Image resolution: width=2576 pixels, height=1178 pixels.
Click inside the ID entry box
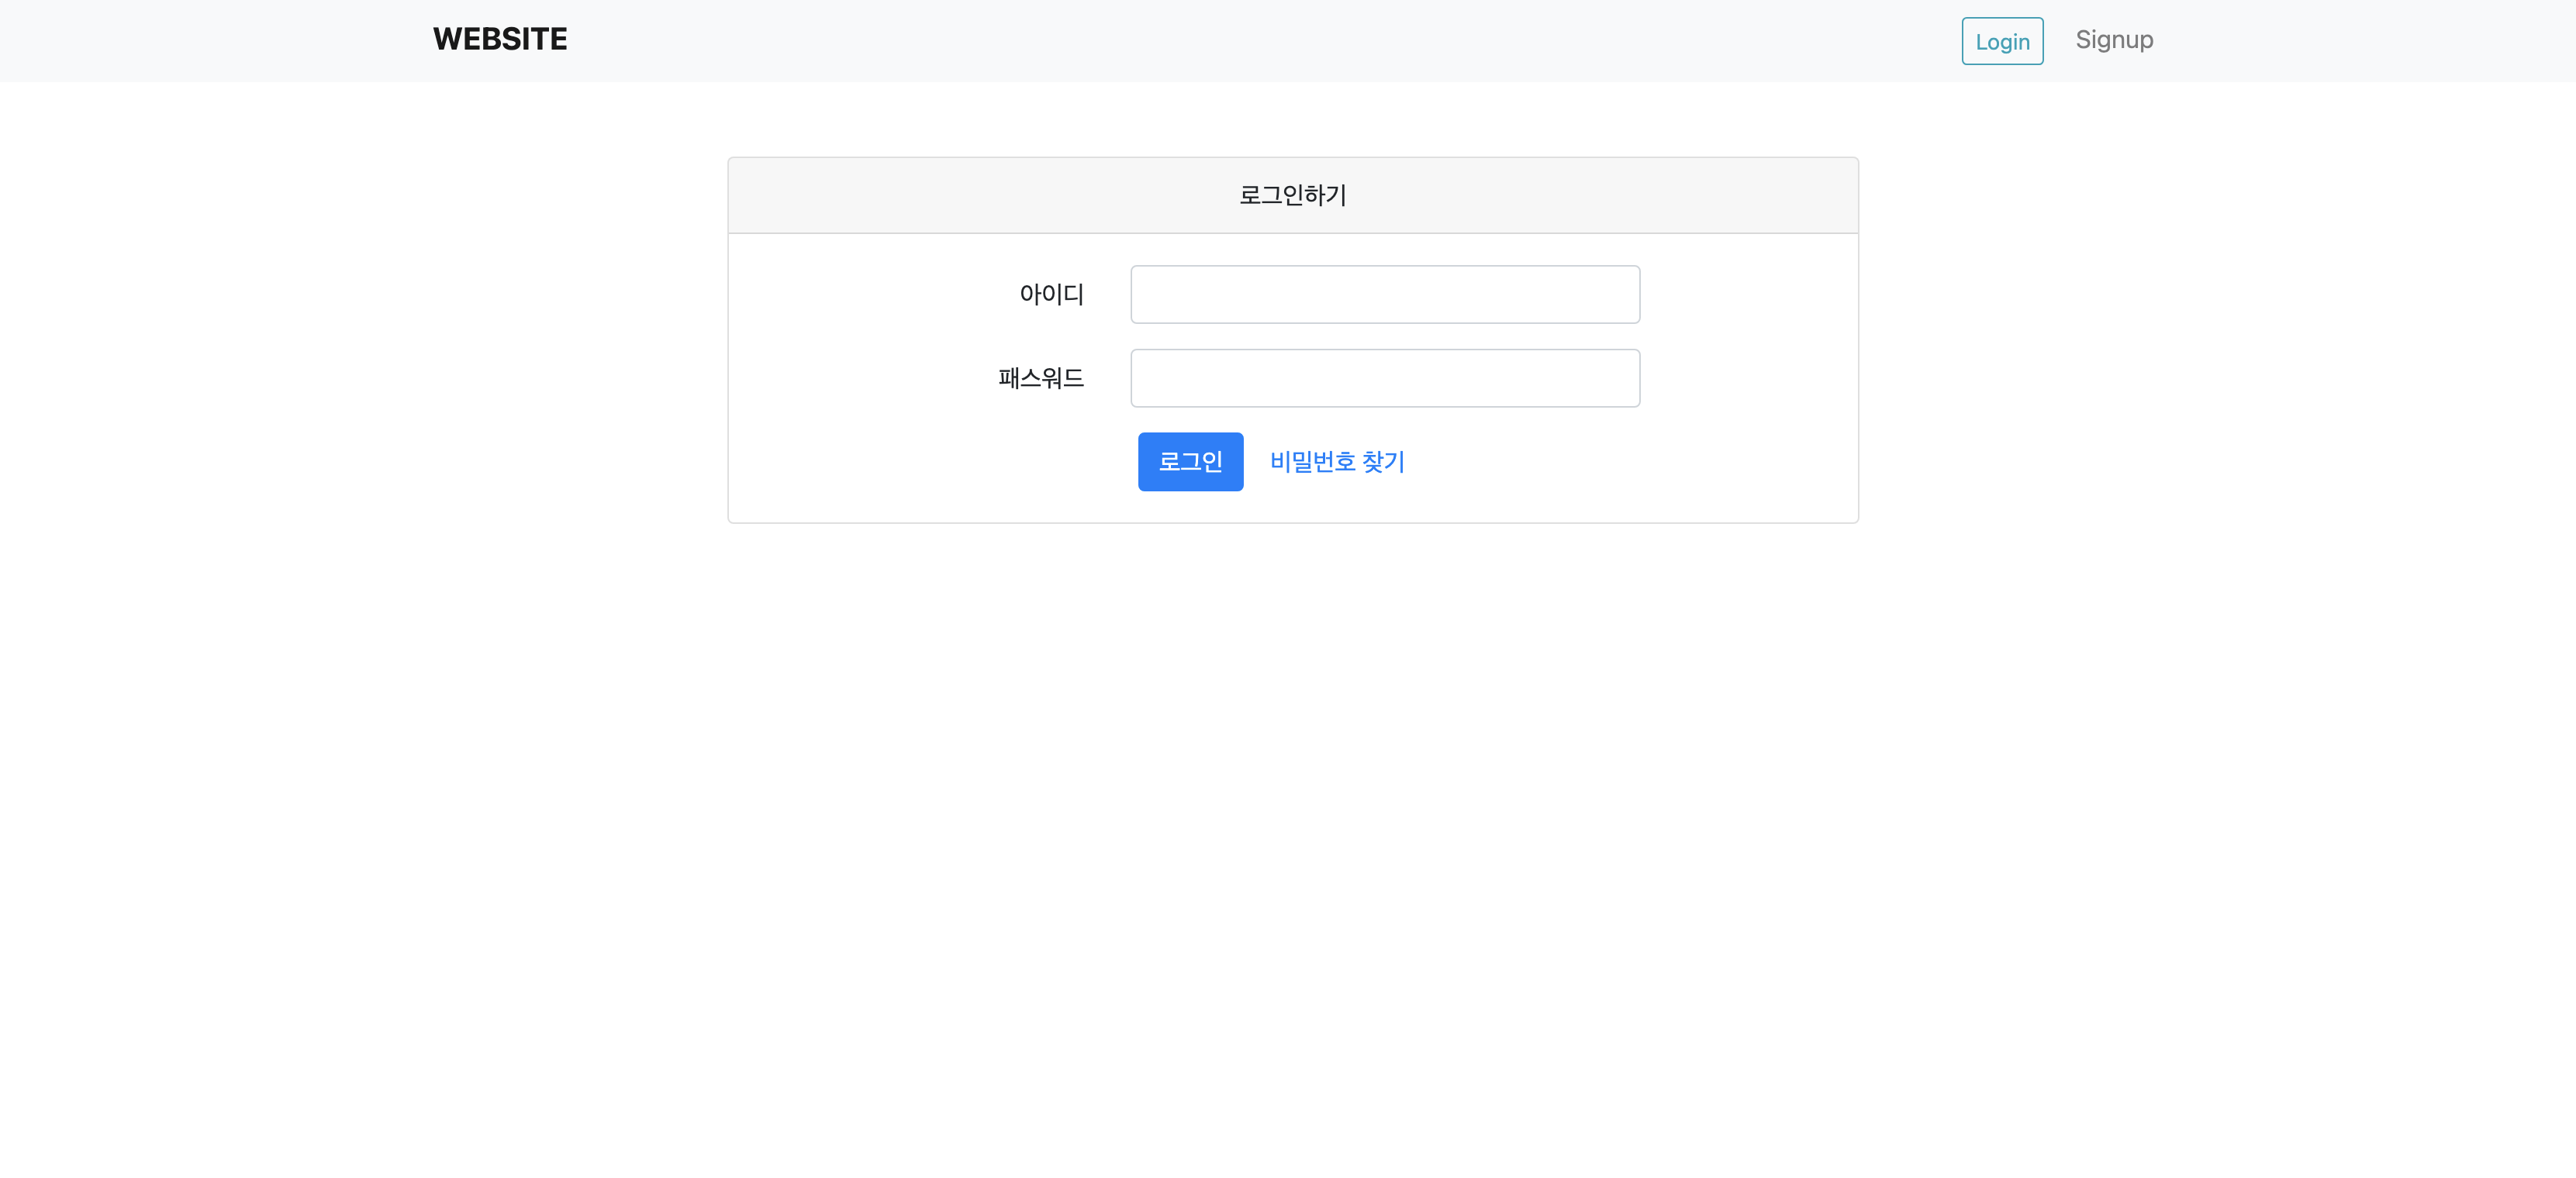point(1384,293)
